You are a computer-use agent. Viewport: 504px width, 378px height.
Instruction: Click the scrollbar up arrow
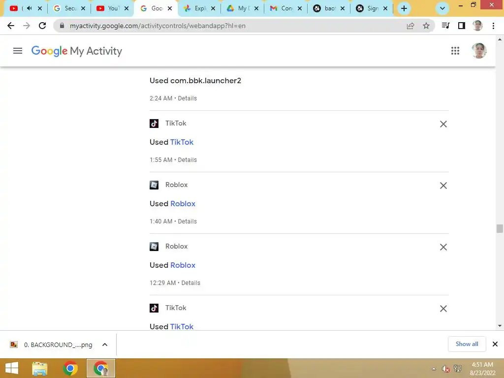(500, 39)
